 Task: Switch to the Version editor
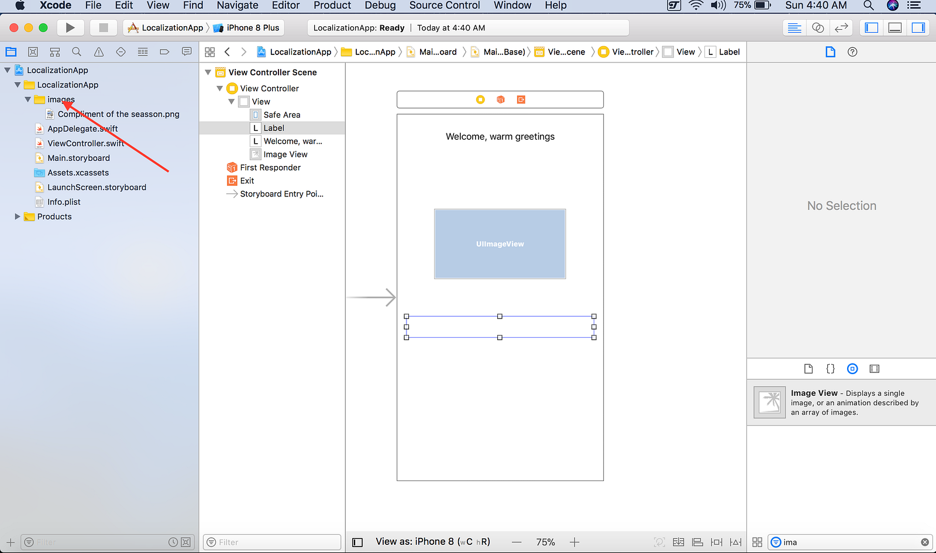coord(841,27)
